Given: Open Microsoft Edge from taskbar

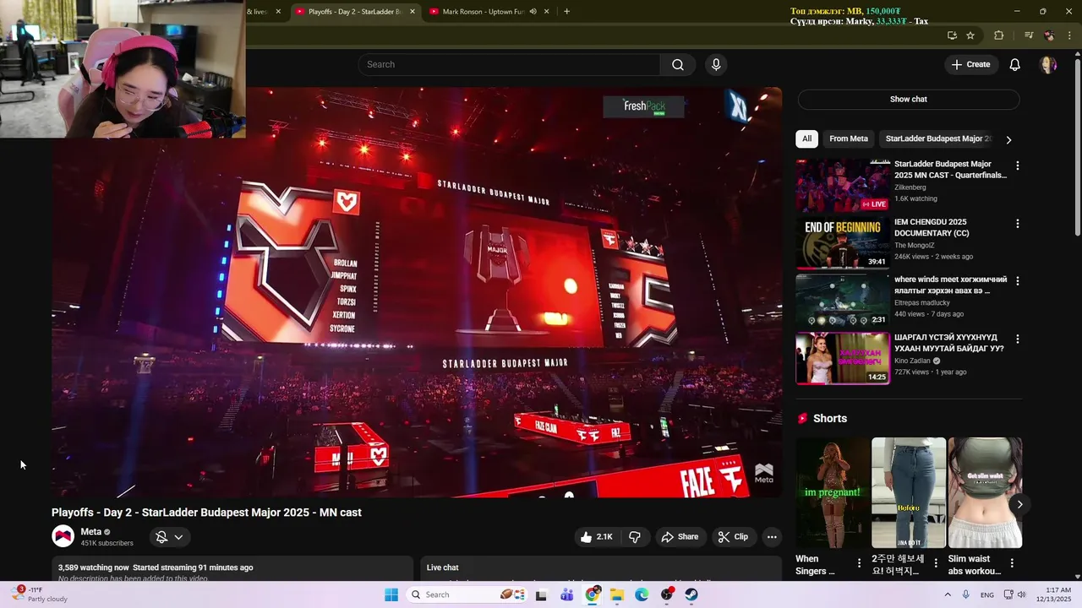Looking at the screenshot, I should [x=642, y=594].
